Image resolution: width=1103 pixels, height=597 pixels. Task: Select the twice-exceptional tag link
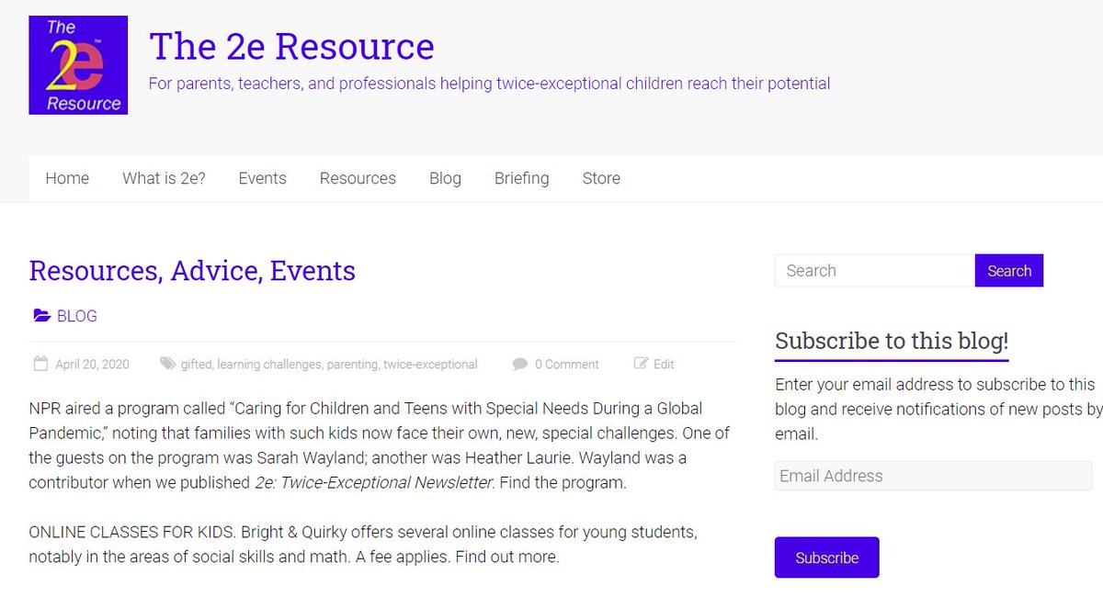430,365
